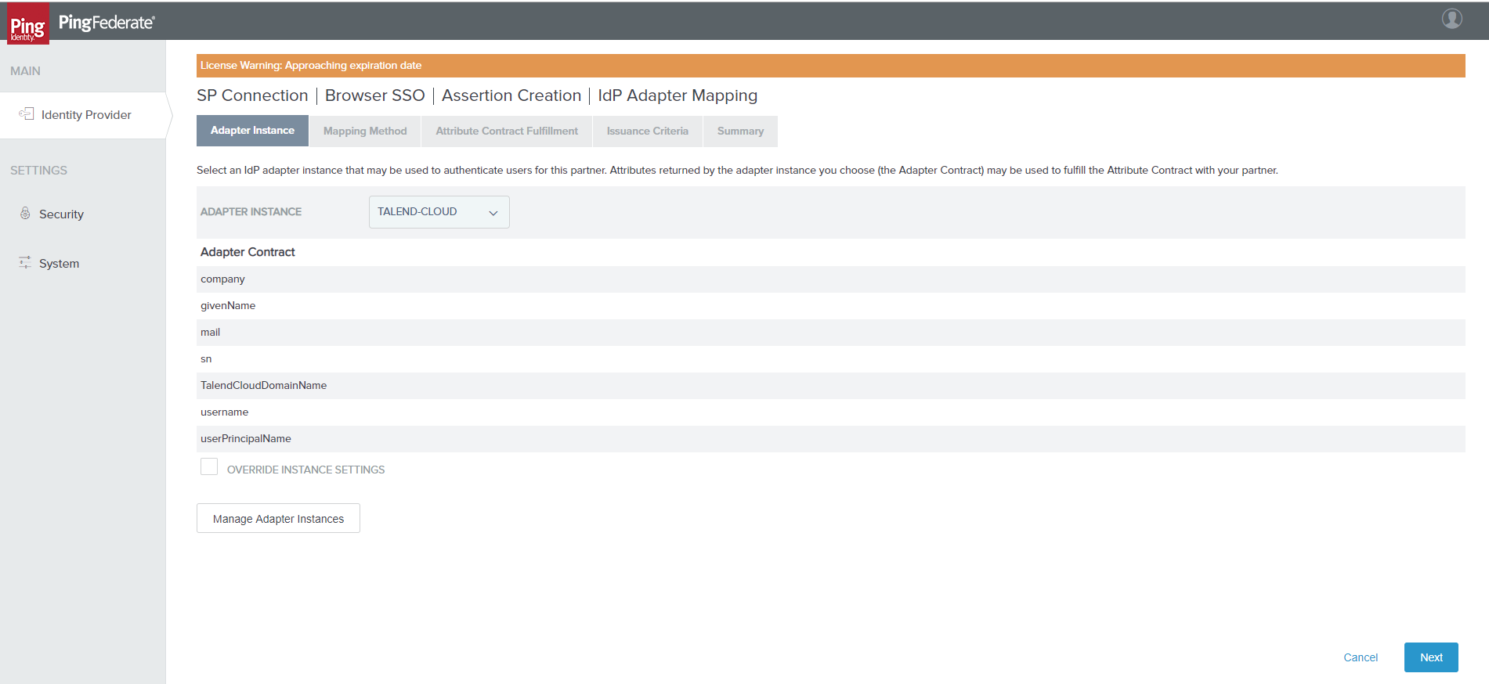1489x684 pixels.
Task: Enable Override Instance Settings checkbox
Action: point(209,467)
